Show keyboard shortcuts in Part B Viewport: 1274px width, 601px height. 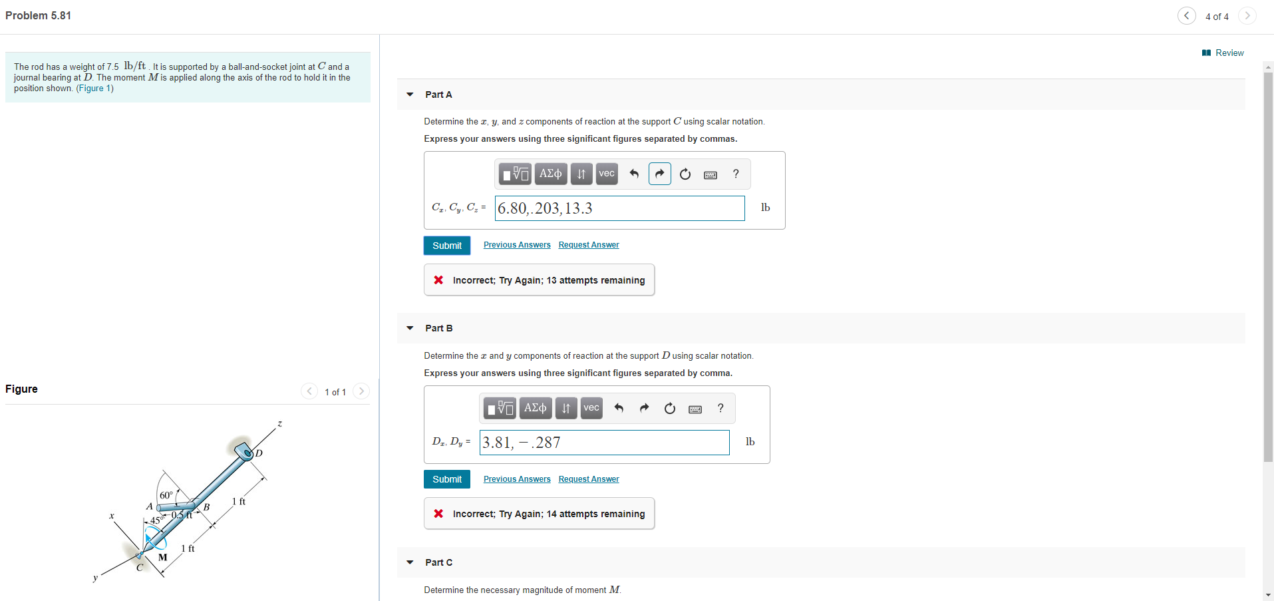tap(695, 409)
